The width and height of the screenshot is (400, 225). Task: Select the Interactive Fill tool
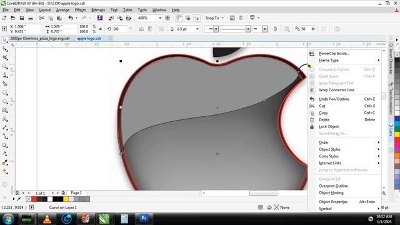pos(4,171)
